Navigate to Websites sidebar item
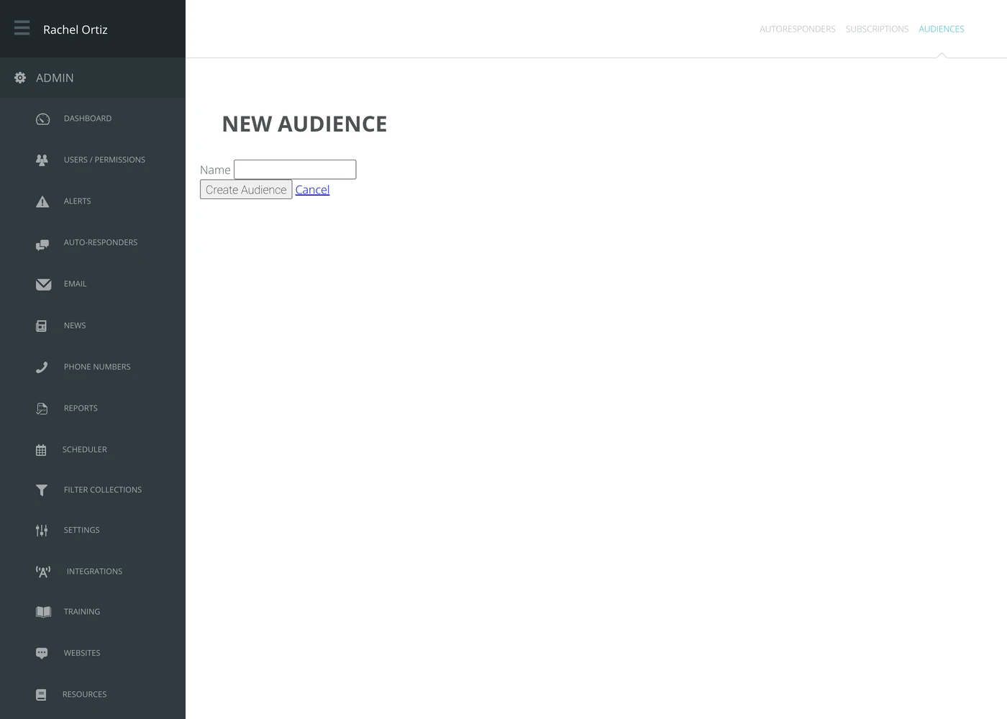The width and height of the screenshot is (1007, 719). (x=82, y=653)
